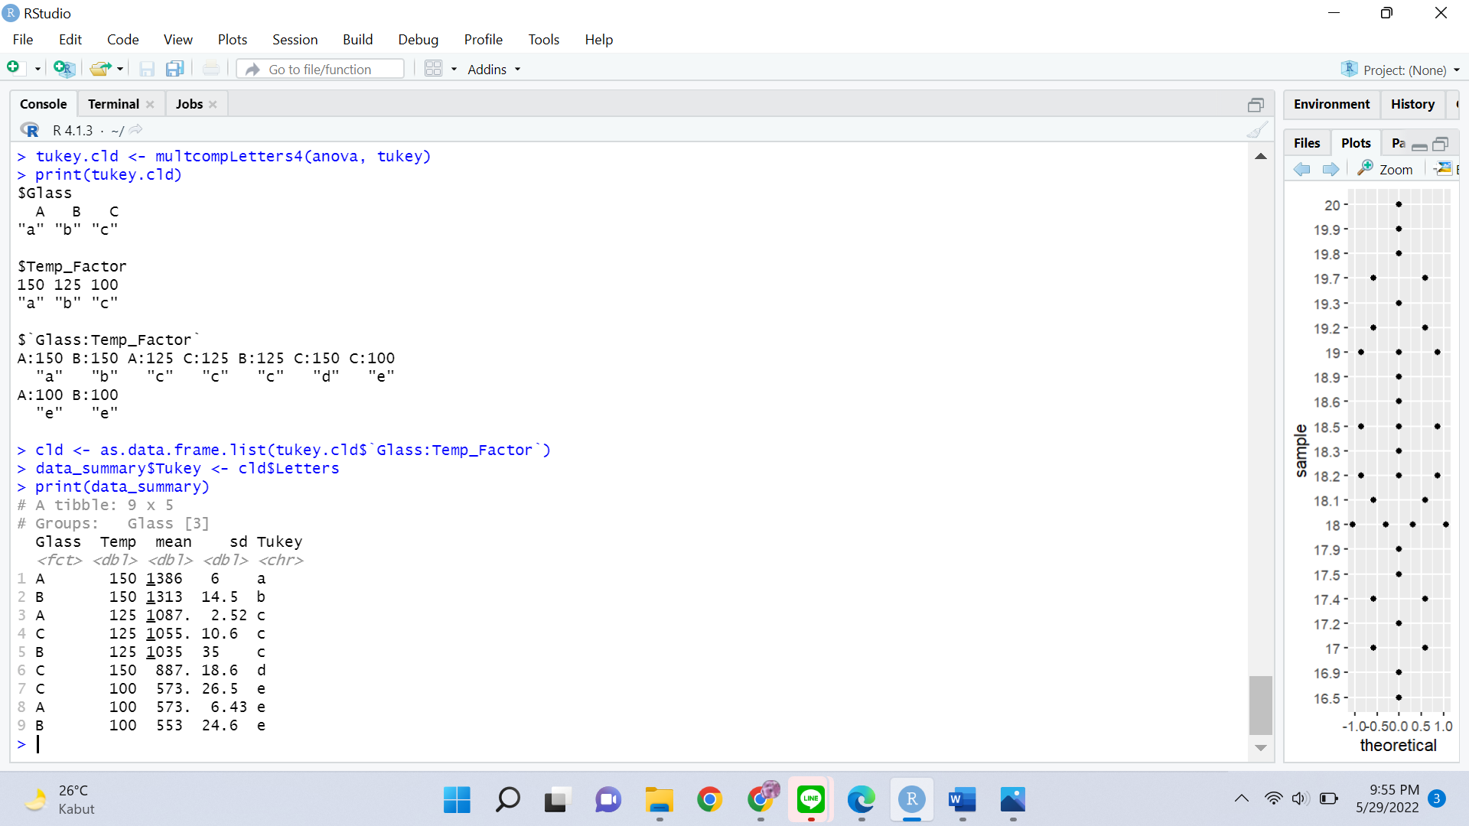Open the Session menu
The height and width of the screenshot is (826, 1469).
pyautogui.click(x=295, y=40)
